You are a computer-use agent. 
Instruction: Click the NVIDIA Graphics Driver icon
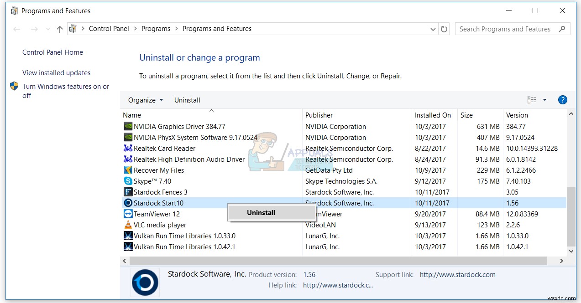(x=128, y=126)
